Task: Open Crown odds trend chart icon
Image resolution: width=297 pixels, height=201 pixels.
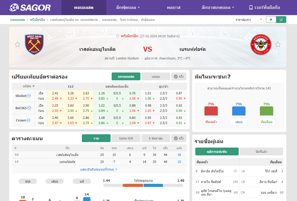Action: (28, 120)
